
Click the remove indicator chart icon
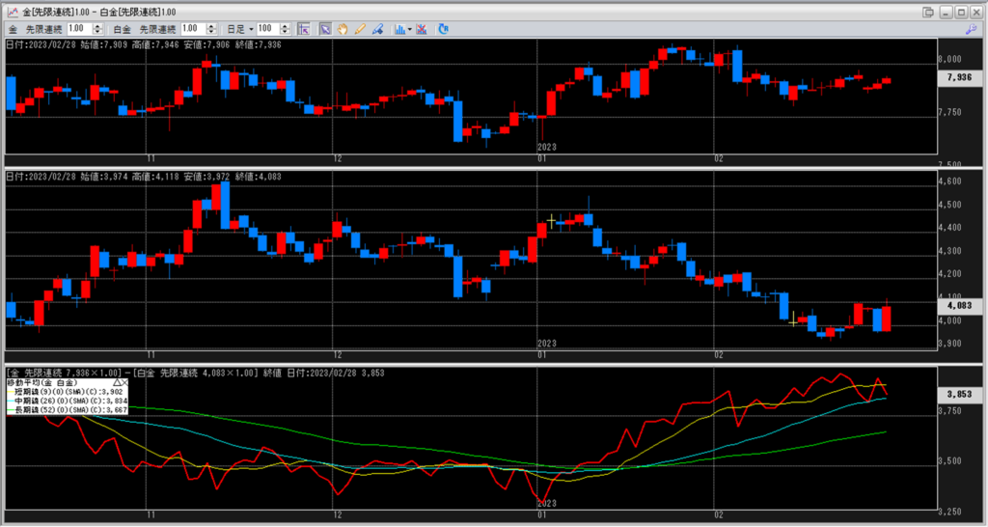click(422, 29)
